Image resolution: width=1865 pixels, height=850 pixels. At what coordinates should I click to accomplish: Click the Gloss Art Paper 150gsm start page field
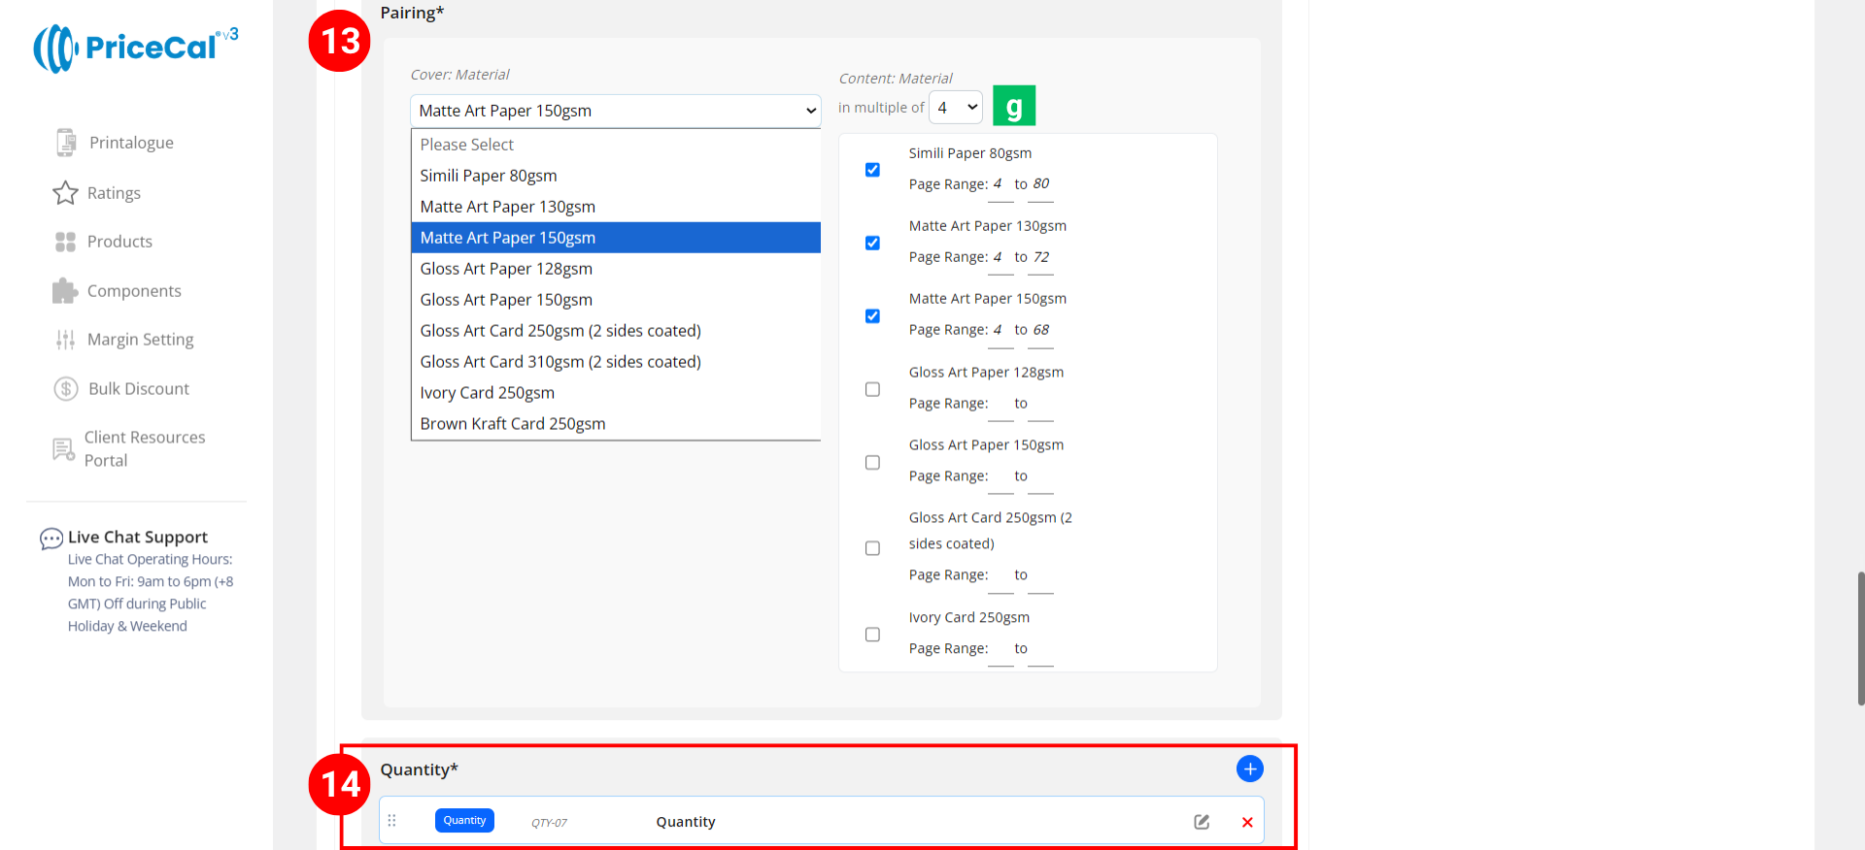point(1000,477)
